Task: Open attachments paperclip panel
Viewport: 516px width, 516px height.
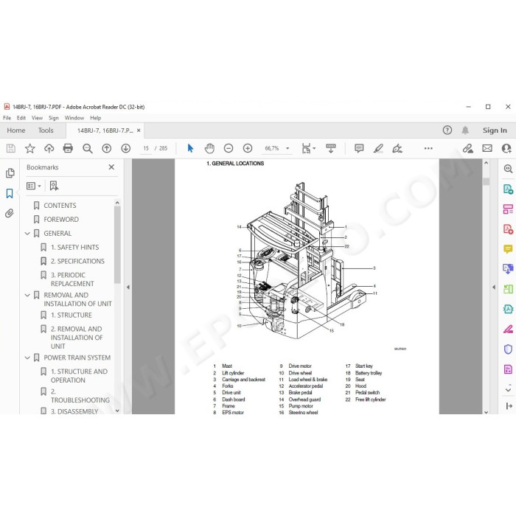Action: click(10, 213)
